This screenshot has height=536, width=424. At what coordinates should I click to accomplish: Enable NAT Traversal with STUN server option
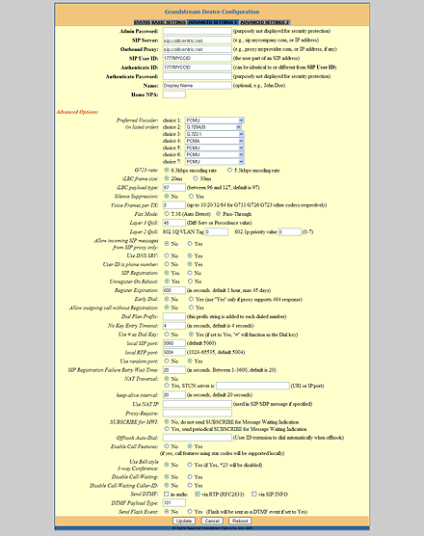coord(167,386)
